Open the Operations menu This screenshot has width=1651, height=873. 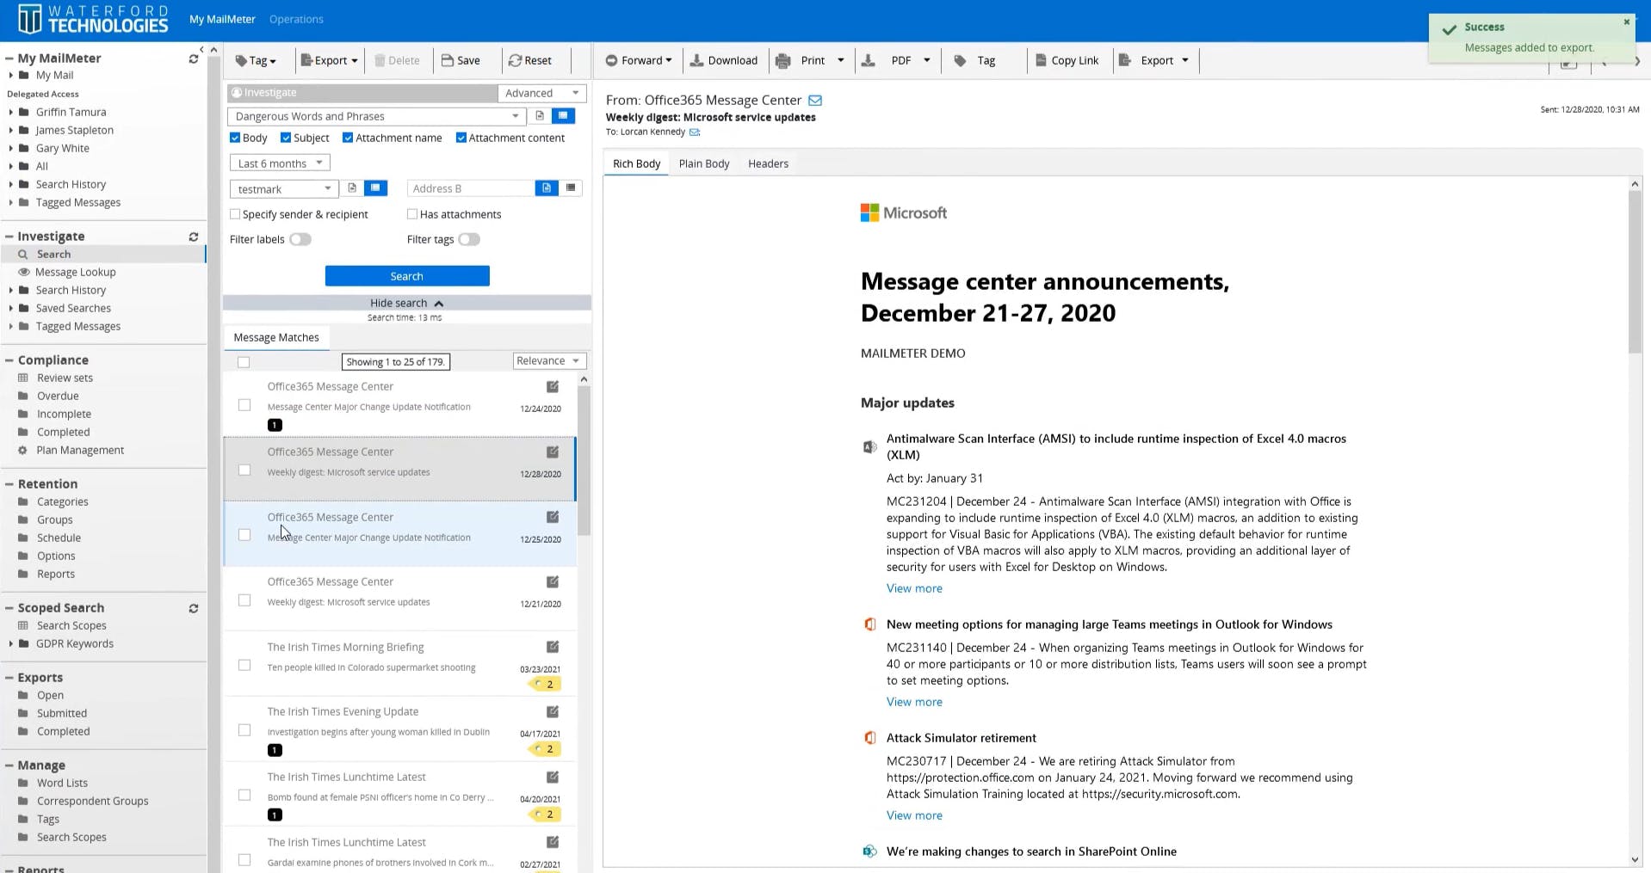pyautogui.click(x=296, y=19)
